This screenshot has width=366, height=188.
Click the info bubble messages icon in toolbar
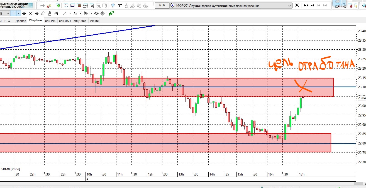[x=114, y=6]
